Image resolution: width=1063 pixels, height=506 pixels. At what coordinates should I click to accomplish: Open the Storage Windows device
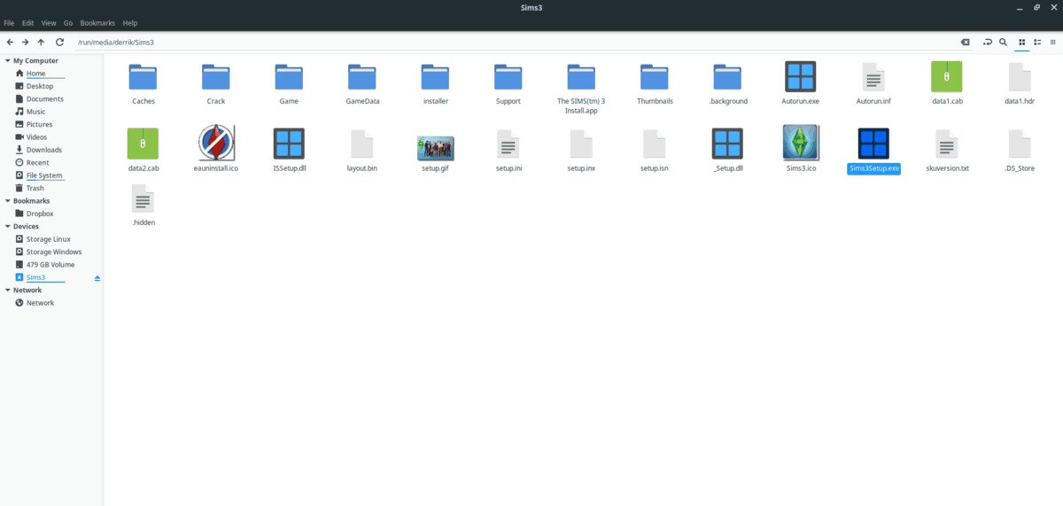pos(53,252)
